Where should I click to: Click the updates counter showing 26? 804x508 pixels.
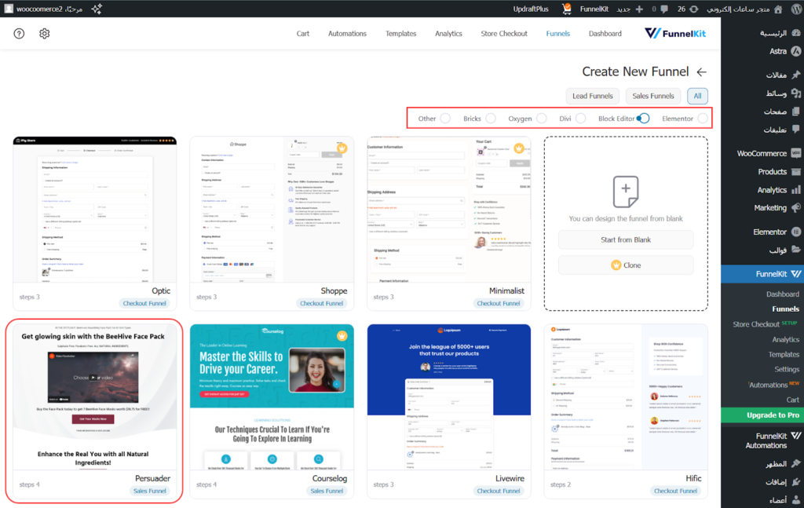click(687, 9)
